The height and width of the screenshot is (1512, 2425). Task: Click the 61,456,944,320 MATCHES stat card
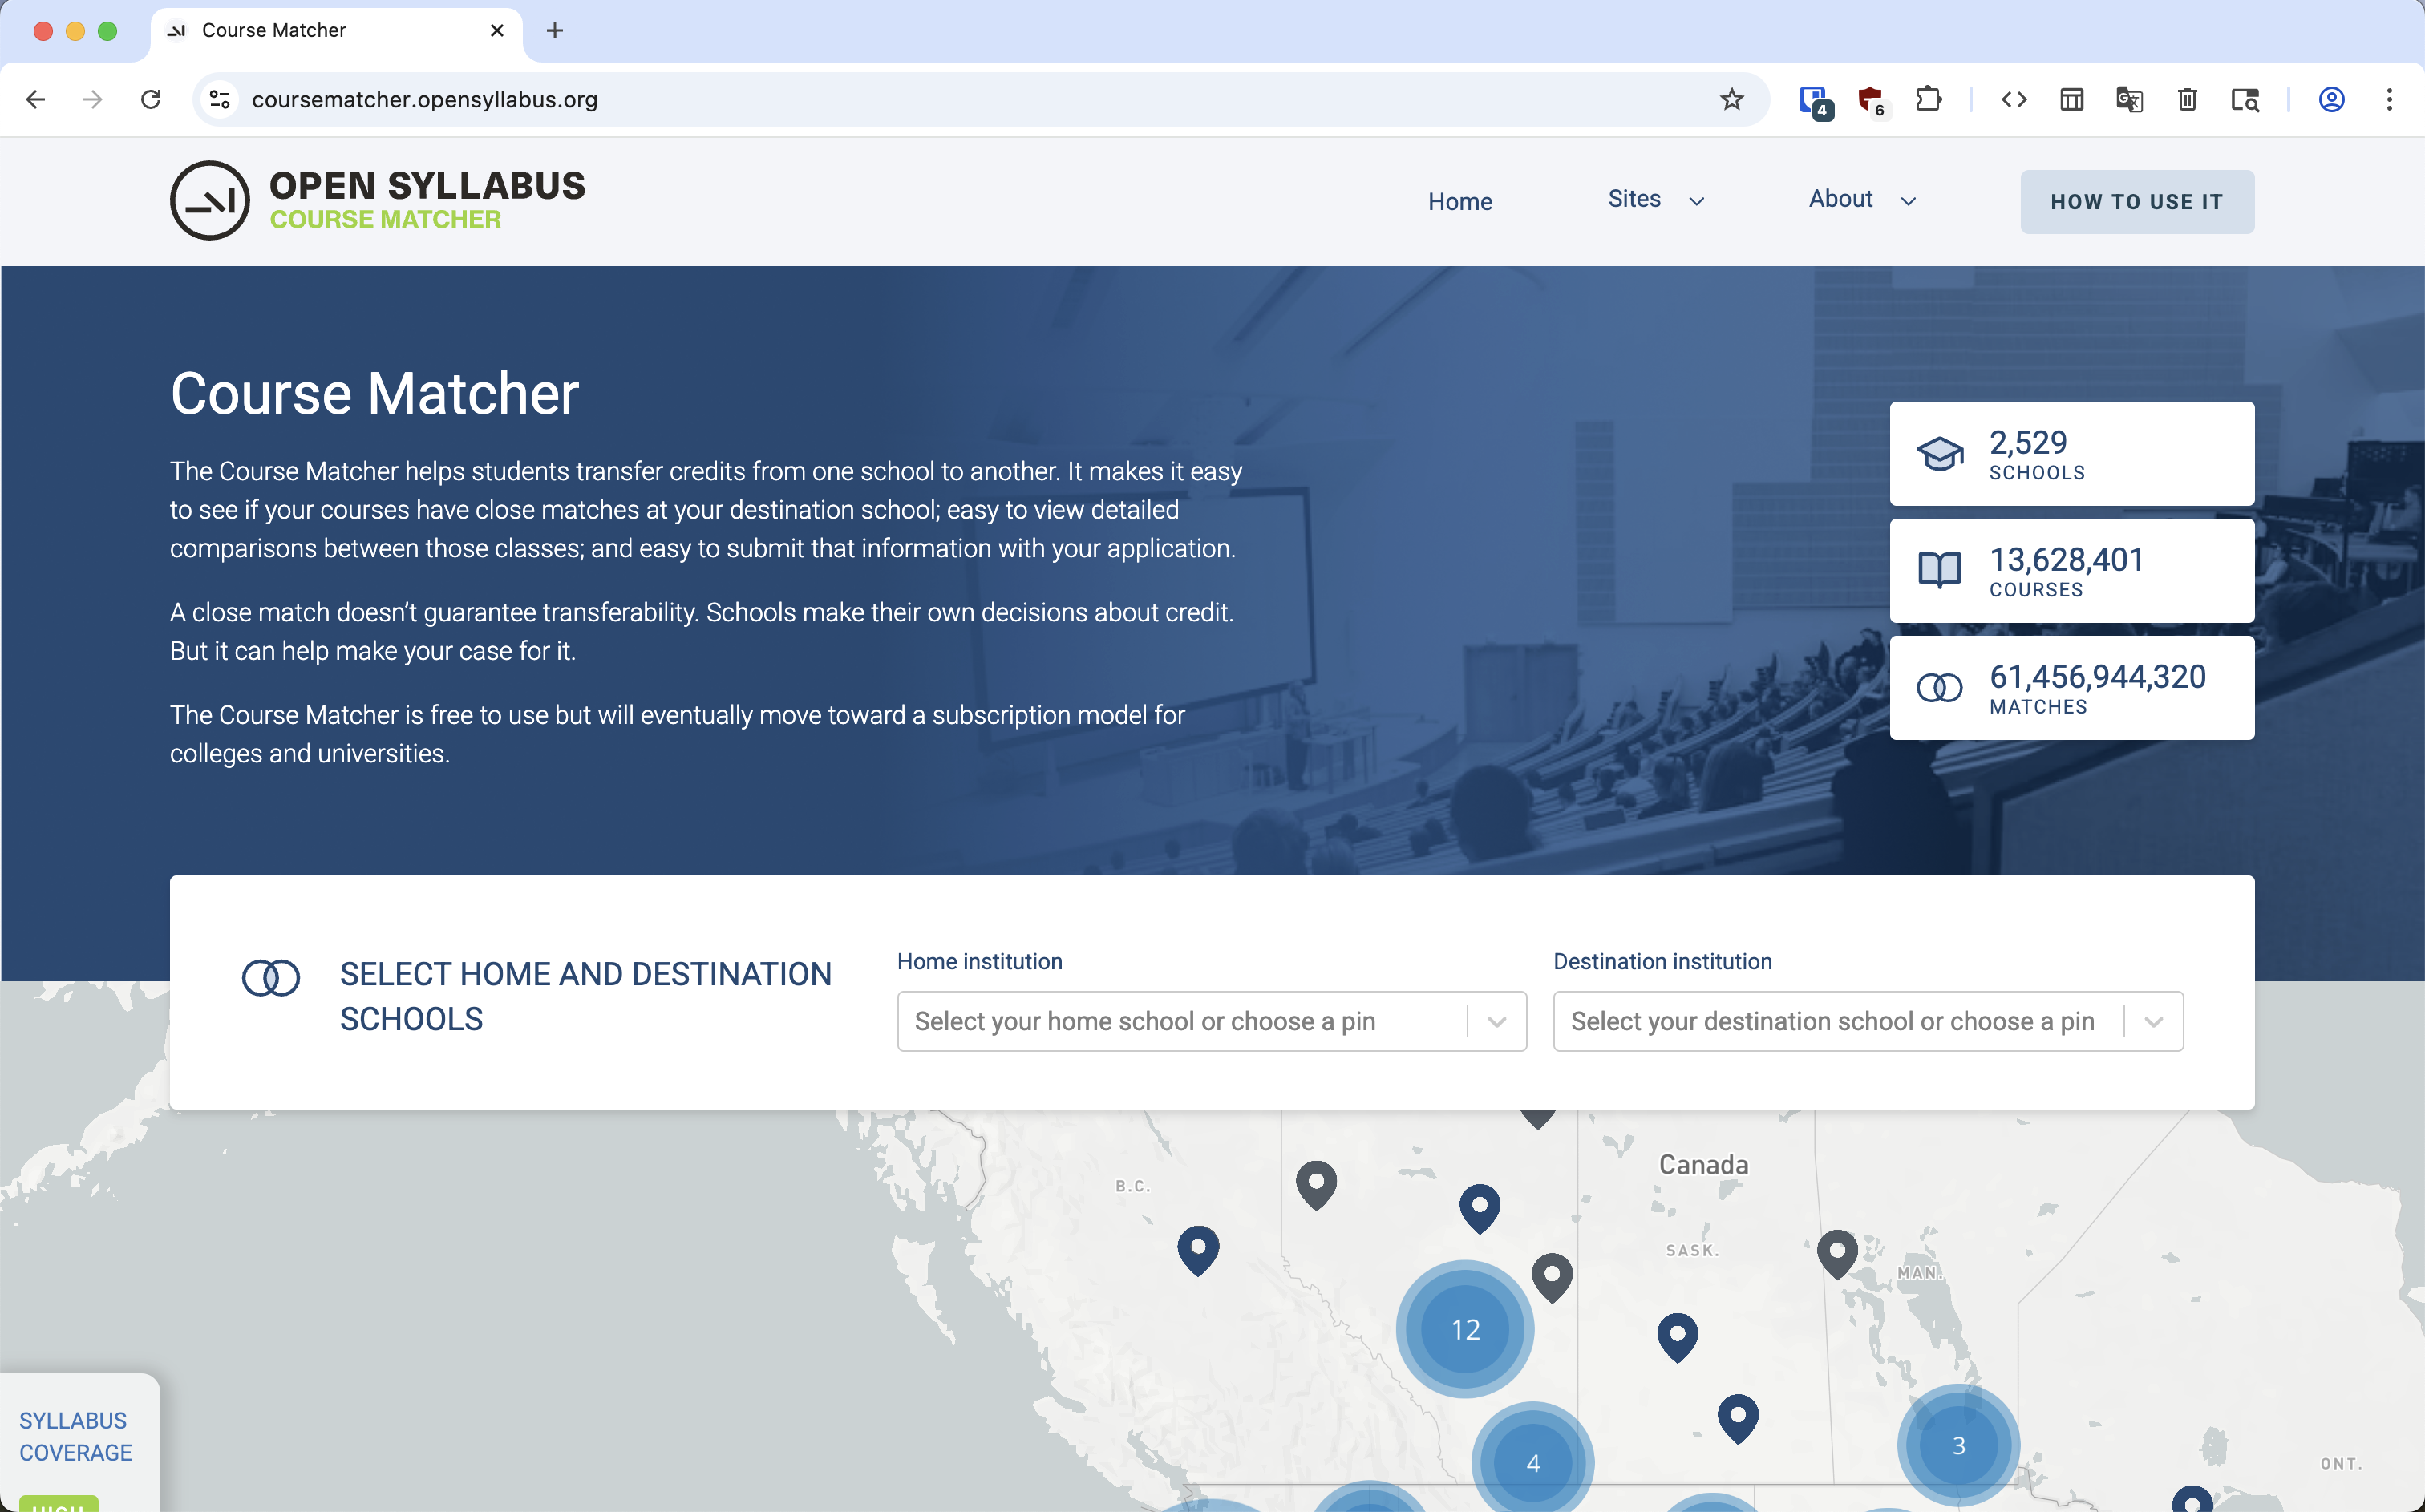2072,688
